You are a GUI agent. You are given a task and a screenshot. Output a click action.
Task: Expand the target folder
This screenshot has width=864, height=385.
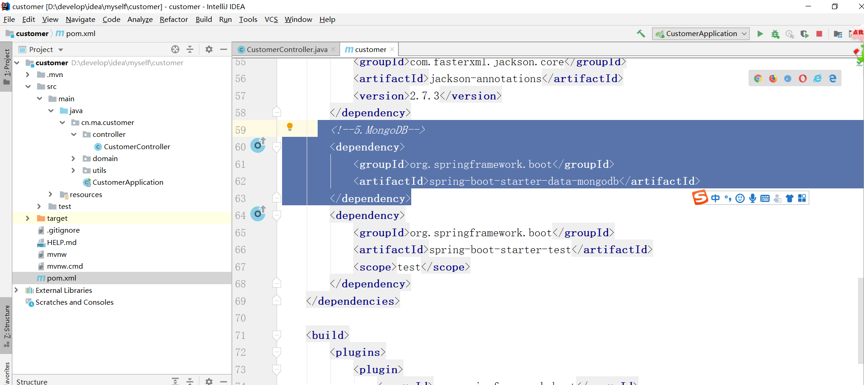28,219
